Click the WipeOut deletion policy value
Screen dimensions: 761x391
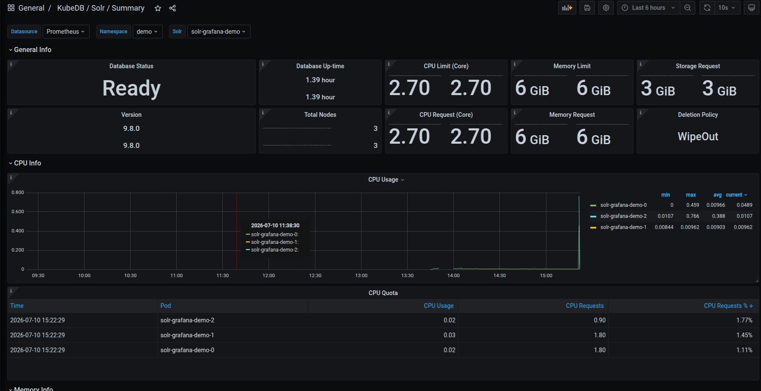point(698,136)
